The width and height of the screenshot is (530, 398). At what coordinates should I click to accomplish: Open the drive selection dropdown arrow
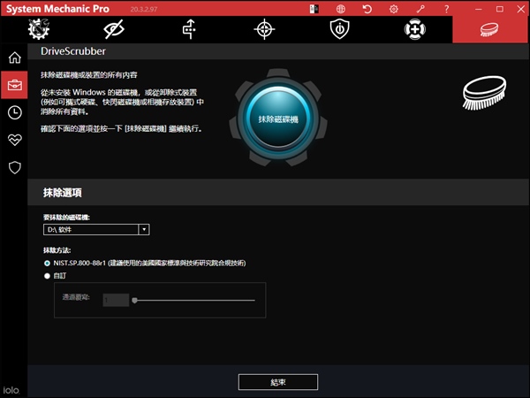144,229
